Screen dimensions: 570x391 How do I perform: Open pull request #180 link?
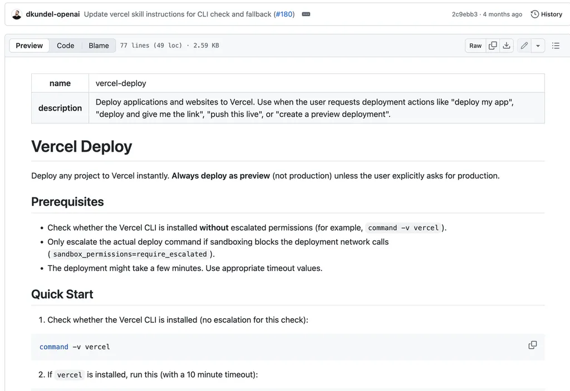[x=284, y=14]
